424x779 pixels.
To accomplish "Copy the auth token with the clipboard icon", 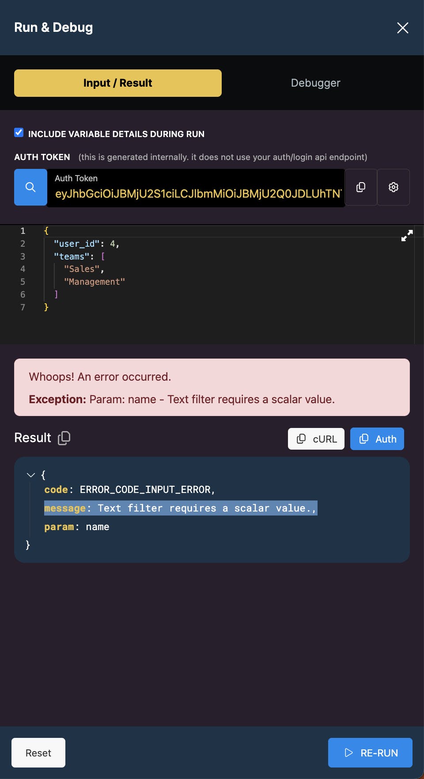I will pos(361,187).
